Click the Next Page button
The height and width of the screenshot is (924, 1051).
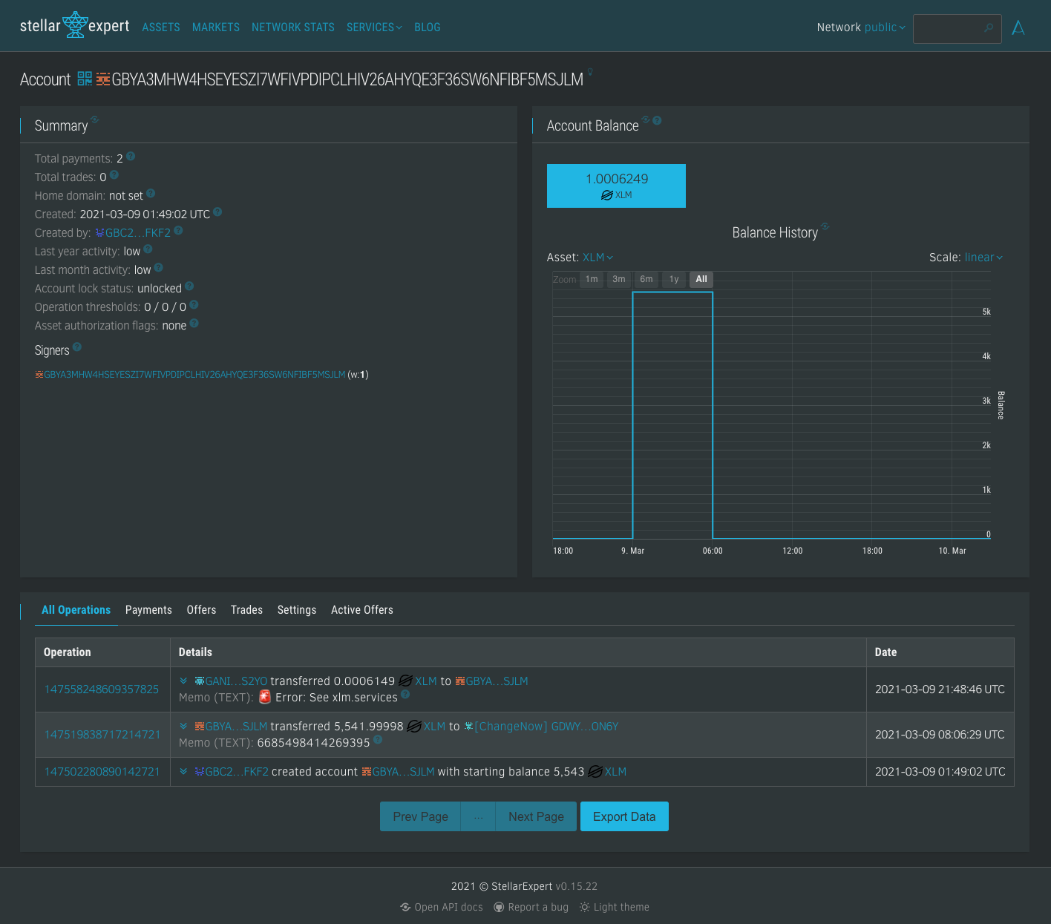(536, 816)
